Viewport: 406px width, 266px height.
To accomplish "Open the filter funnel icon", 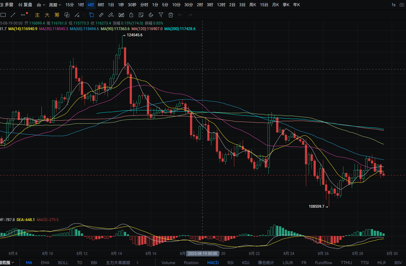I will (x=161, y=15).
